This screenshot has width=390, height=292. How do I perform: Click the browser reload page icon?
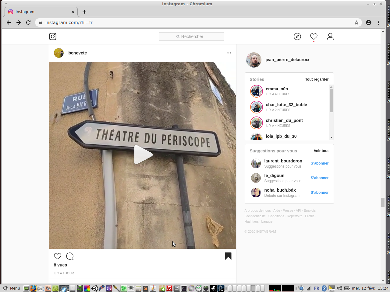[28, 23]
